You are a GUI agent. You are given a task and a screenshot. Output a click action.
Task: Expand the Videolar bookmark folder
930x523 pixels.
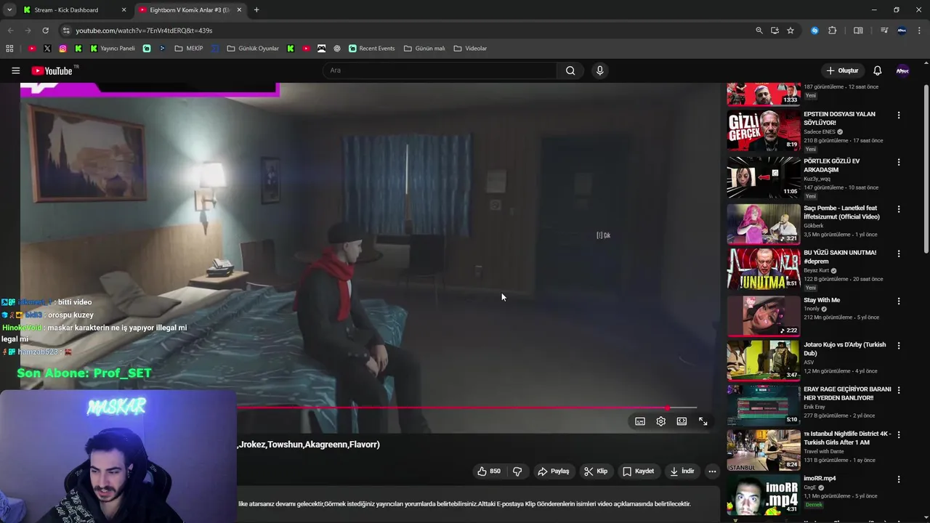470,49
